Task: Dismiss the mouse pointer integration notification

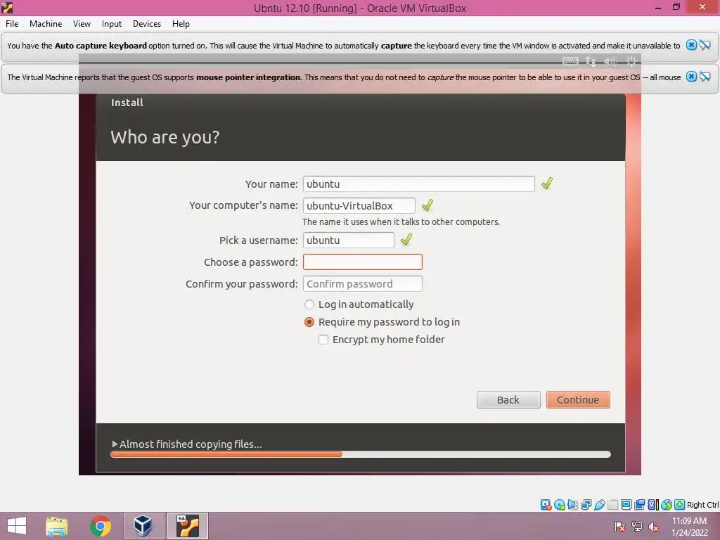Action: pos(692,77)
